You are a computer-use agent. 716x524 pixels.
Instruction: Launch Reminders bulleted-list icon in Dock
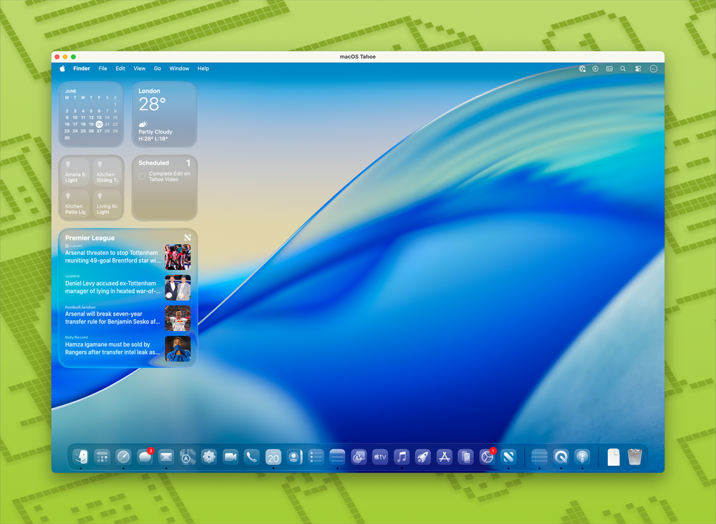pyautogui.click(x=316, y=457)
